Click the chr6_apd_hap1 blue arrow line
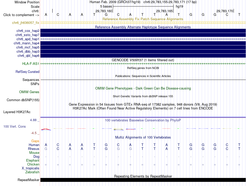Viewport: 246px width, 186px height. [143, 39]
